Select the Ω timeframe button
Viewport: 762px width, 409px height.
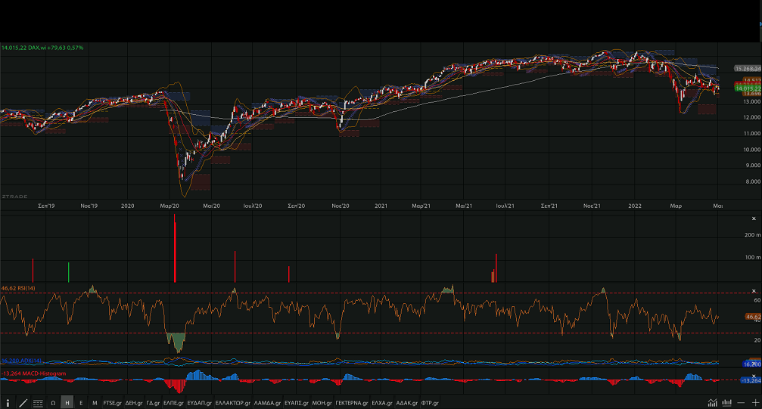53,403
